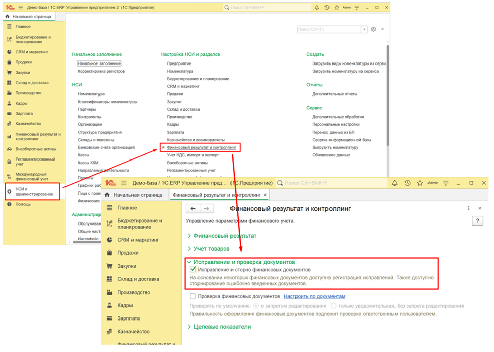Image resolution: width=494 pixels, height=352 pixels.
Task: Click the global search field in the back window
Action: click(267, 7)
